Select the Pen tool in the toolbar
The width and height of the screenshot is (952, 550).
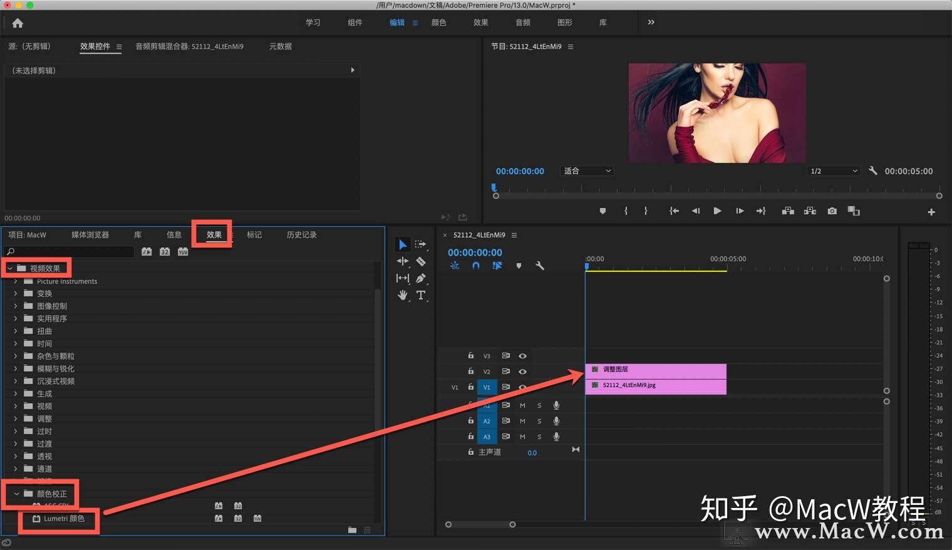pyautogui.click(x=420, y=278)
